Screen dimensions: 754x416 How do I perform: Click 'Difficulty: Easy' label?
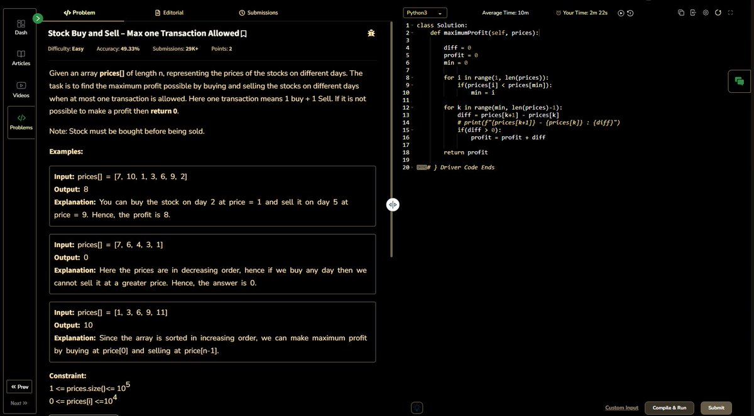[x=66, y=49]
